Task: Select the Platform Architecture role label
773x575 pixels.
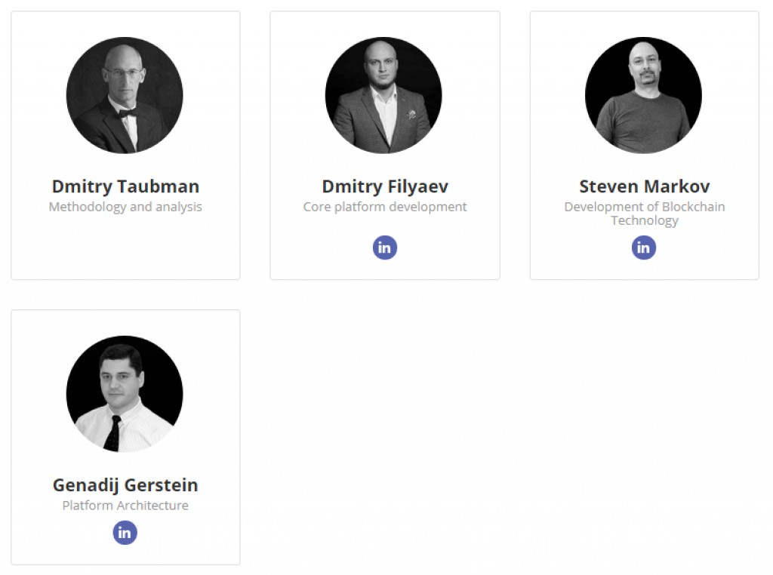Action: tap(125, 506)
